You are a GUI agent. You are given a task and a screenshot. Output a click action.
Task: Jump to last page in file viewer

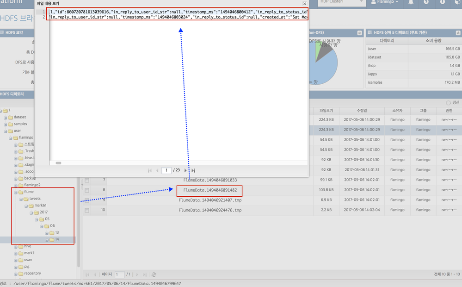tap(193, 170)
